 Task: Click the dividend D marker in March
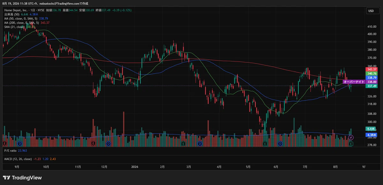200,144
